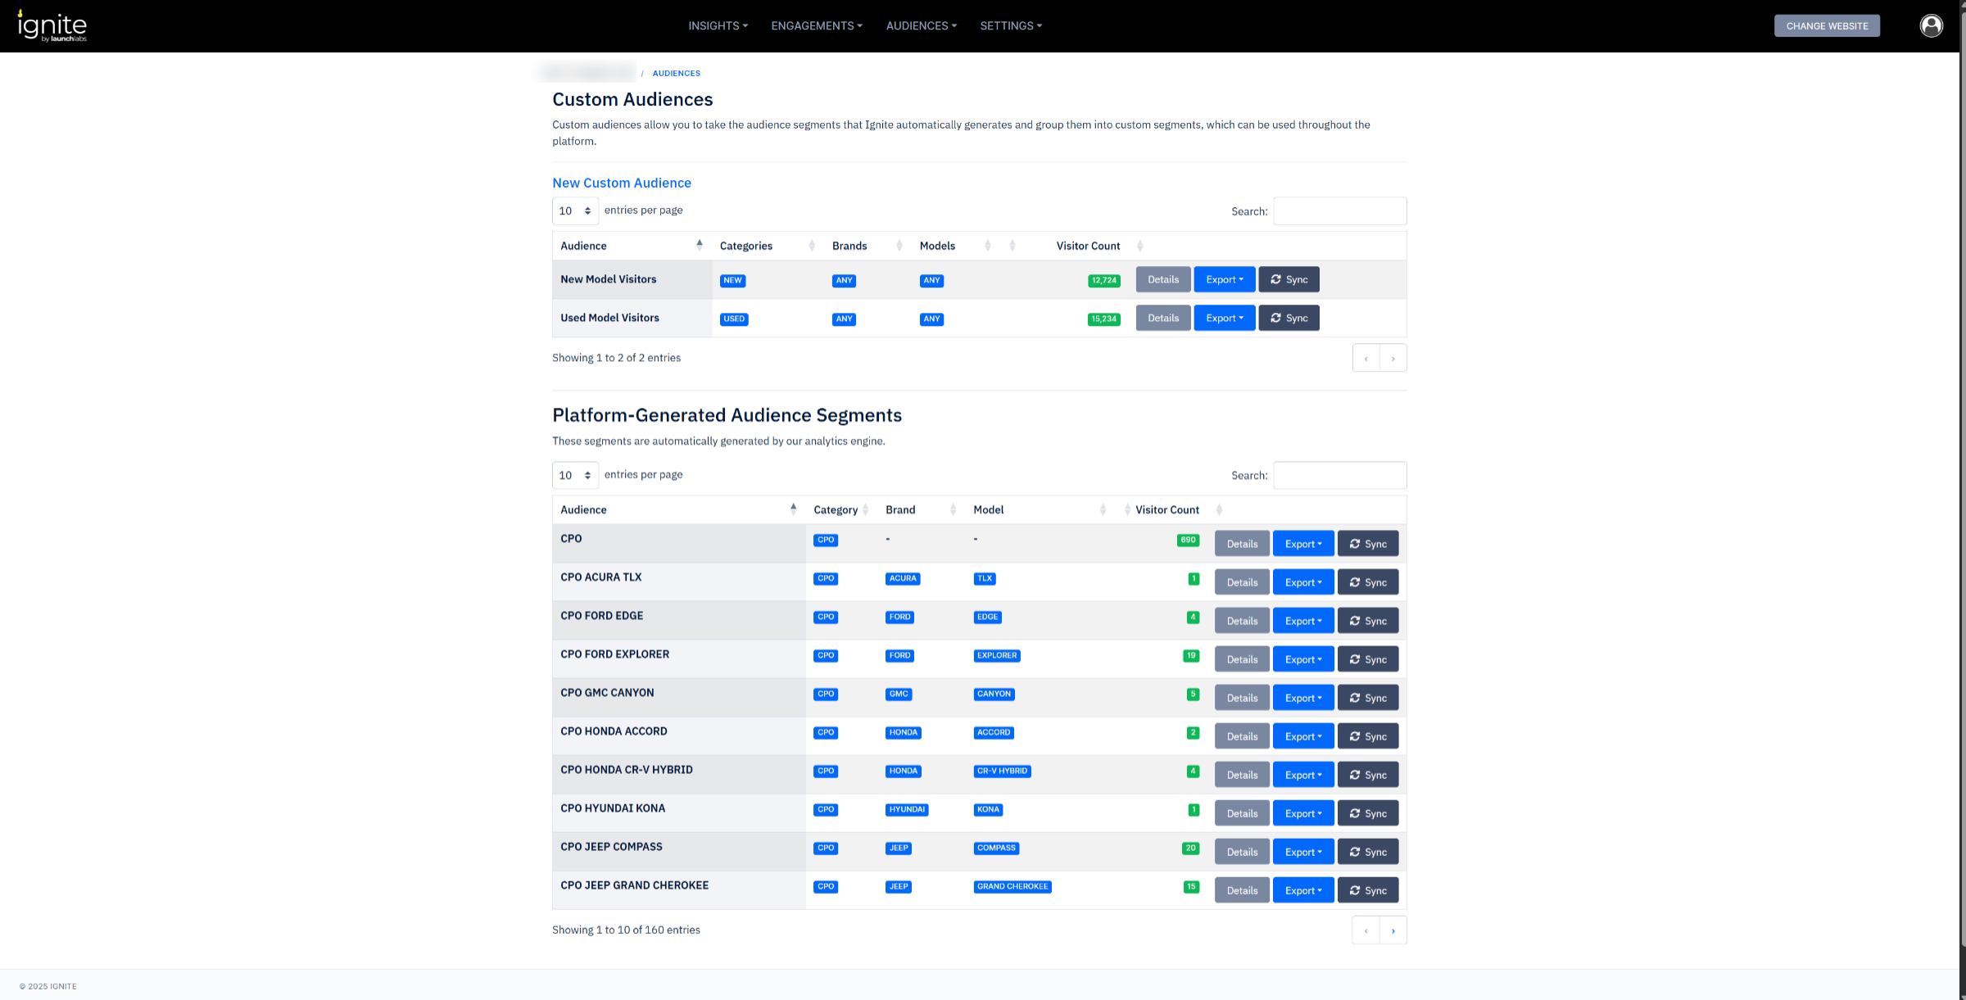This screenshot has width=1966, height=1000.
Task: Open Export dropdown for CPO FORD EDGE
Action: point(1302,621)
